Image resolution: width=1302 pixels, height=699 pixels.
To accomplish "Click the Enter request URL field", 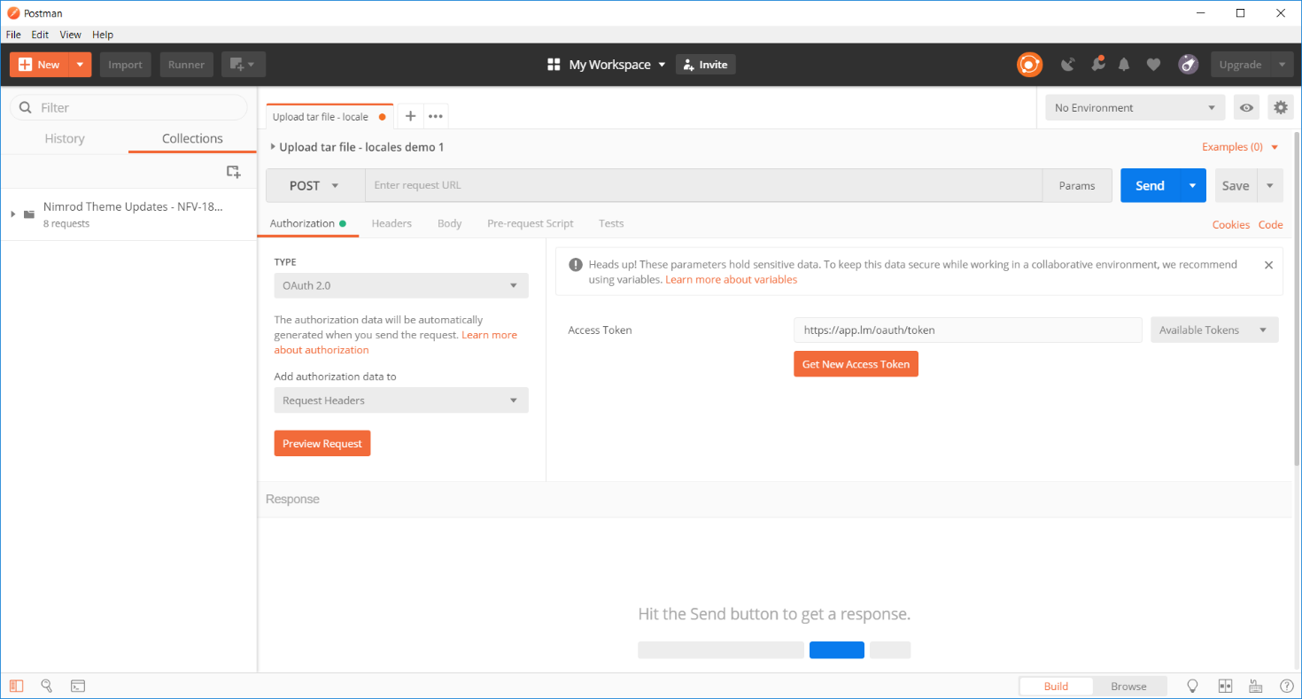I will click(x=703, y=186).
